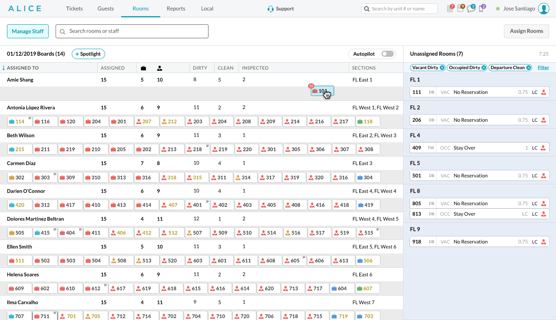Switch to the Tickets tab
Image resolution: width=556 pixels, height=320 pixels.
(74, 9)
